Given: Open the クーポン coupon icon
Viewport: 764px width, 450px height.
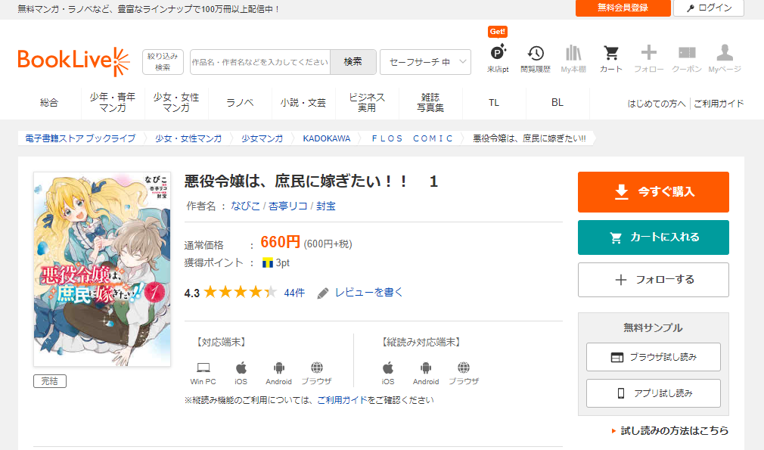Looking at the screenshot, I should pyautogui.click(x=686, y=54).
